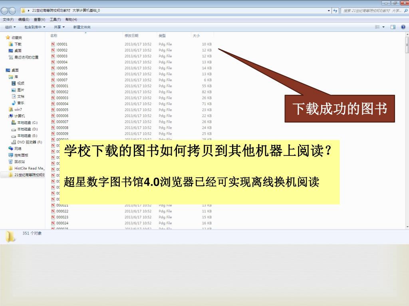Image resolution: width=409 pixels, height=306 pixels.
Task: Select DVD 驱动器 (F:)
Action: click(27, 142)
